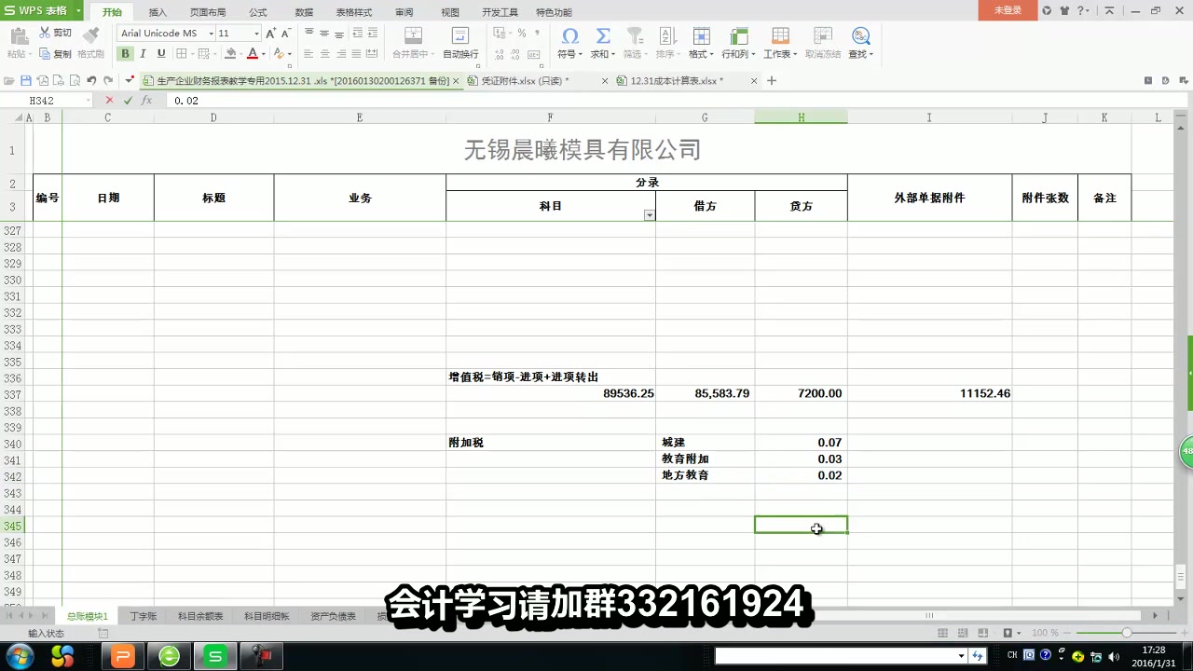1193x671 pixels.
Task: Toggle underline formatting
Action: [x=160, y=53]
